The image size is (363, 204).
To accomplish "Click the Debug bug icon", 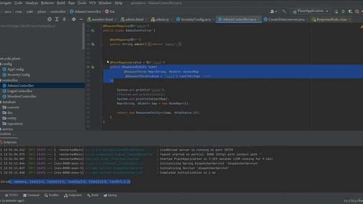I will tap(343, 11).
